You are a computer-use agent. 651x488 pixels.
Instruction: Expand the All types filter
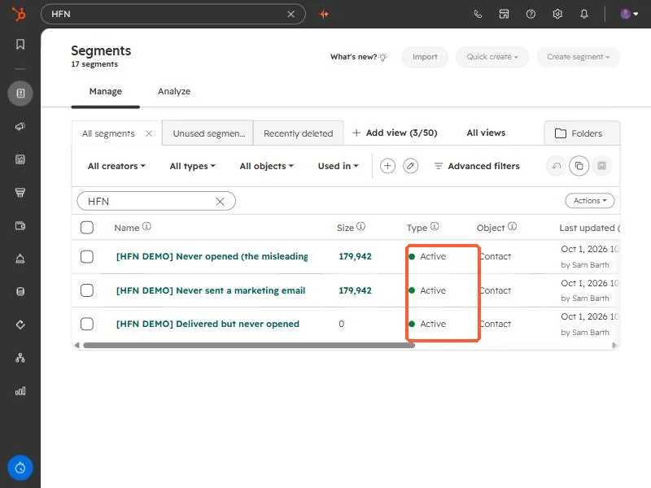tap(193, 166)
